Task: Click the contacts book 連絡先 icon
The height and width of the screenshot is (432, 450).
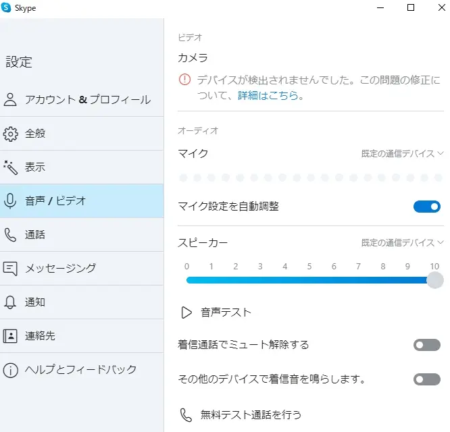Action: click(10, 335)
